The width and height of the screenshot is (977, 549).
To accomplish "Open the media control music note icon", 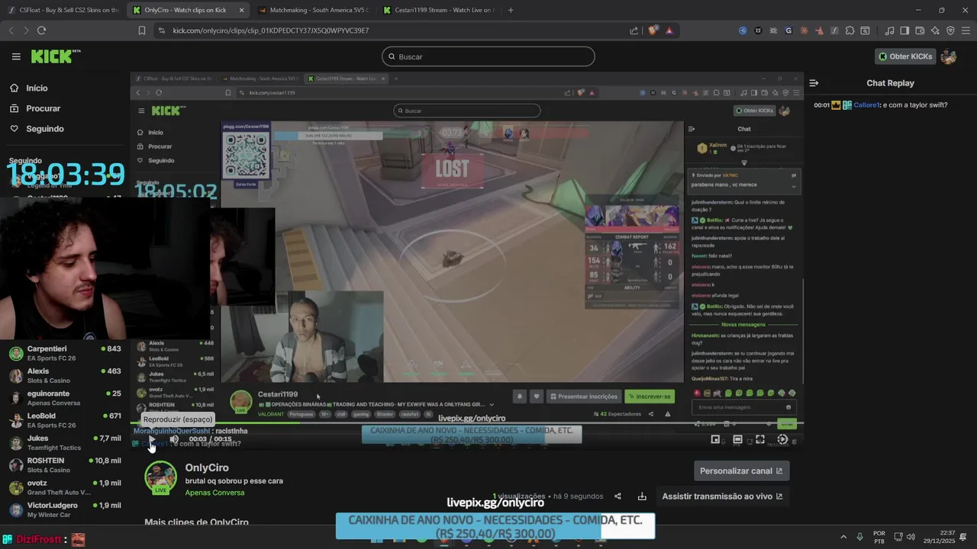I will (x=889, y=30).
